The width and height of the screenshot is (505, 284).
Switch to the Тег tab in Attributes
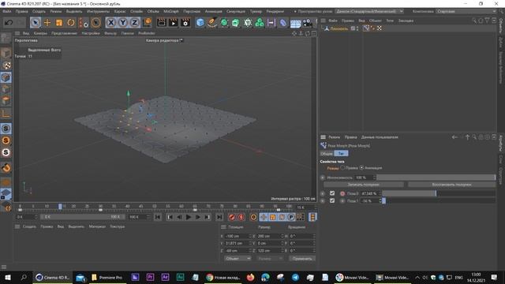point(341,154)
